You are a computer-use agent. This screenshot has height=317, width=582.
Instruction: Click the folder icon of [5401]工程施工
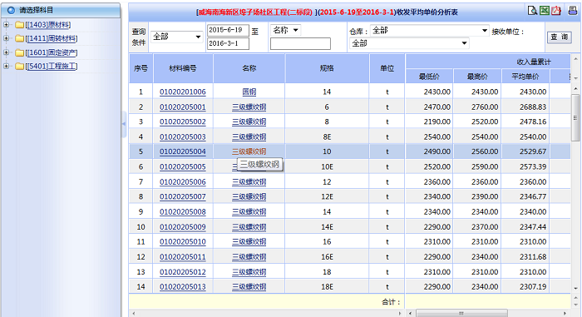pyautogui.click(x=20, y=67)
